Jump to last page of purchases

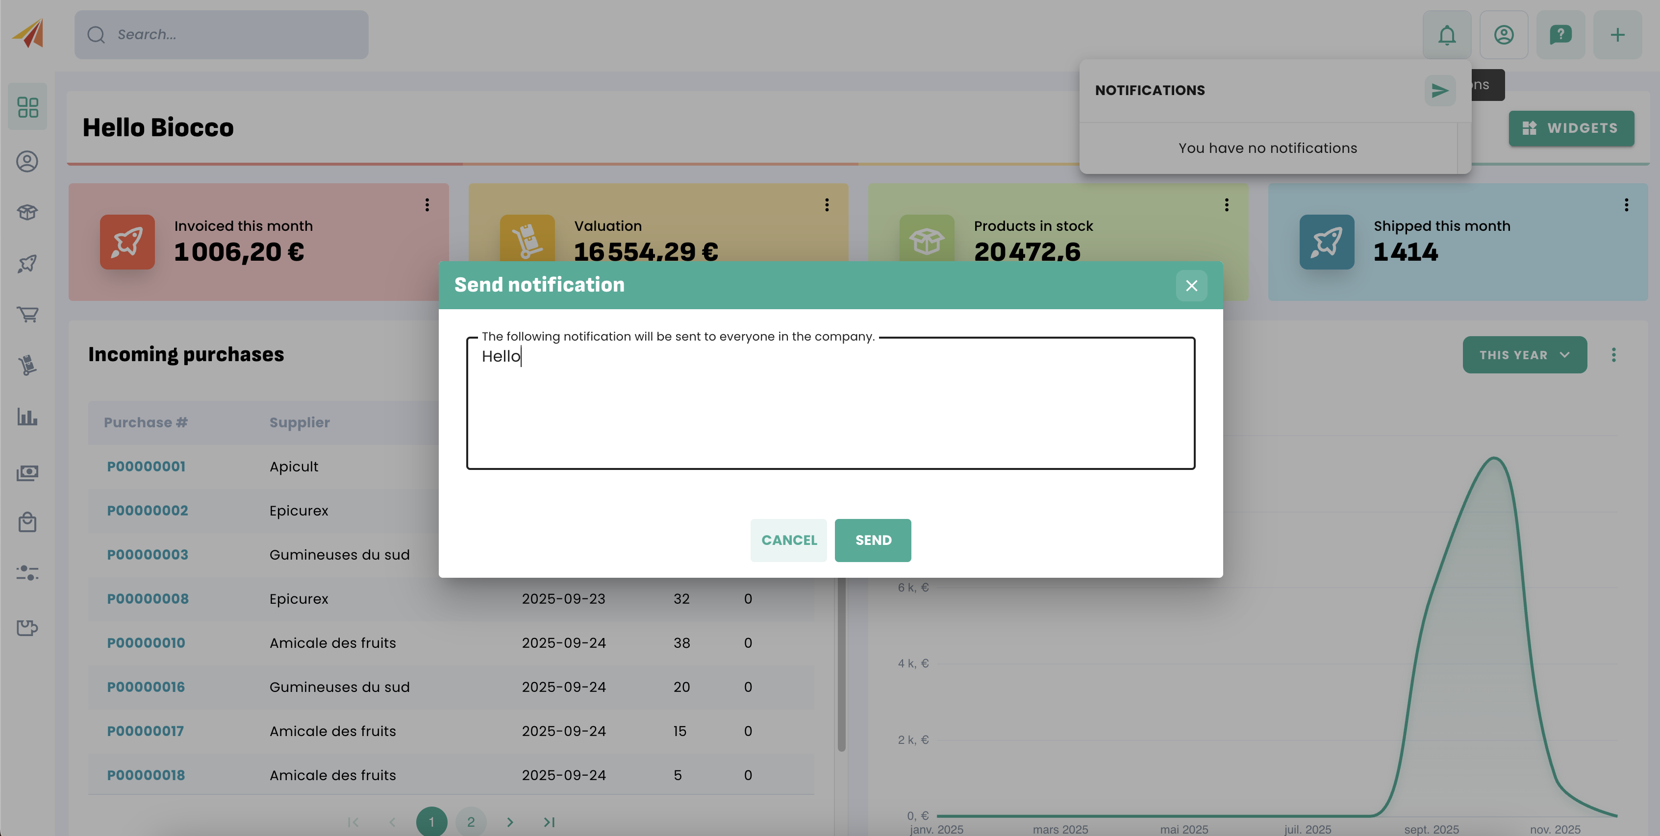[549, 822]
